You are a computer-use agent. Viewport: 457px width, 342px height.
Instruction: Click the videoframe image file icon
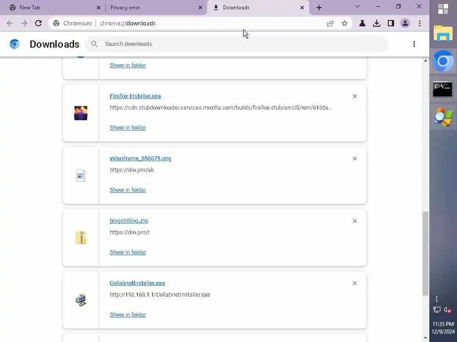(81, 175)
